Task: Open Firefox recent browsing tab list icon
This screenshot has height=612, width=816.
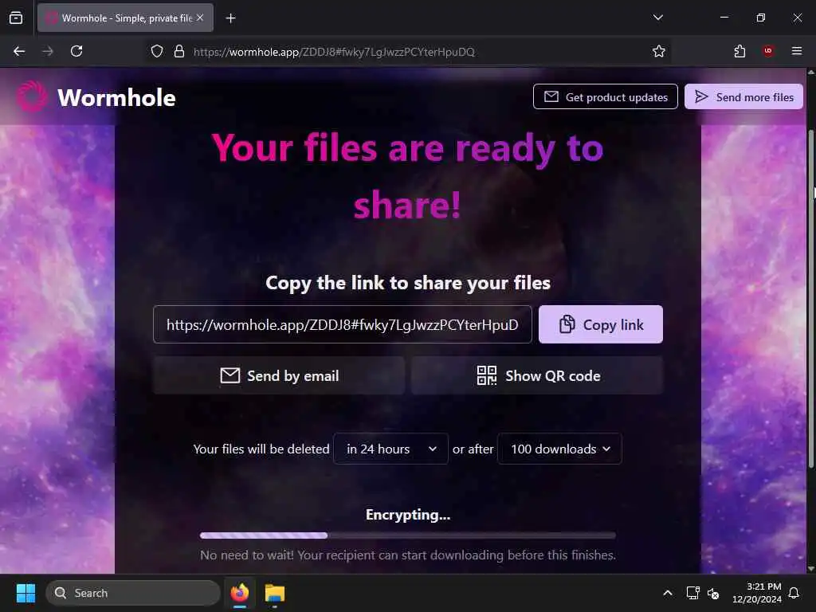Action: (x=16, y=18)
